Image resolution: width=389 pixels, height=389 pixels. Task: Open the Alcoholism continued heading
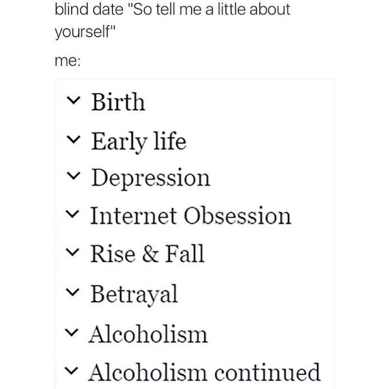tap(204, 372)
